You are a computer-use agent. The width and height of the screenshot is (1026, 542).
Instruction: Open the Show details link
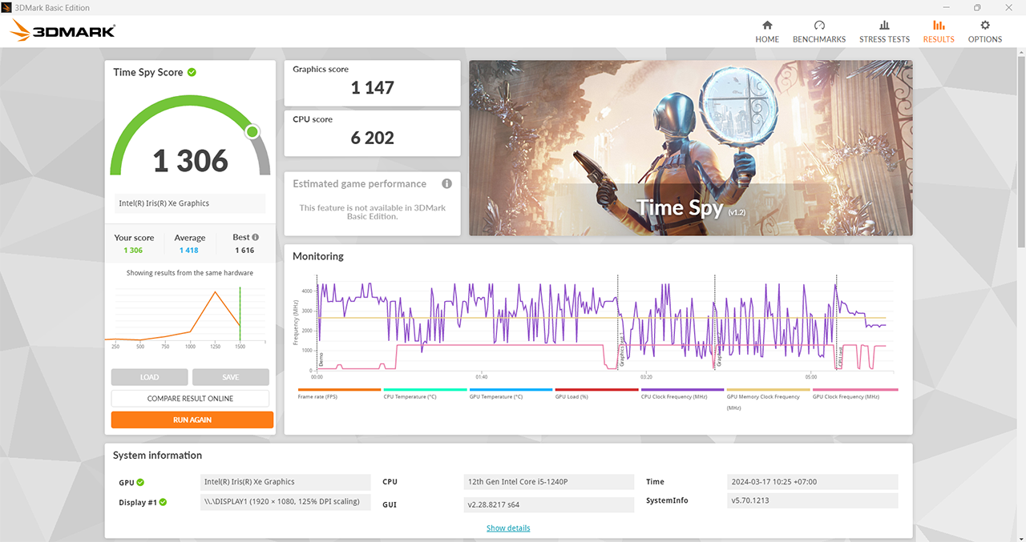508,528
